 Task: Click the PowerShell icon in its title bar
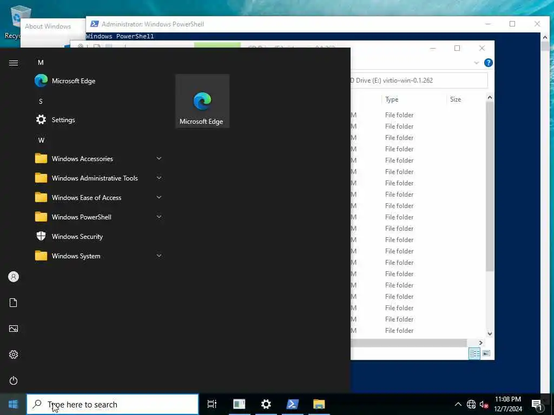94,24
